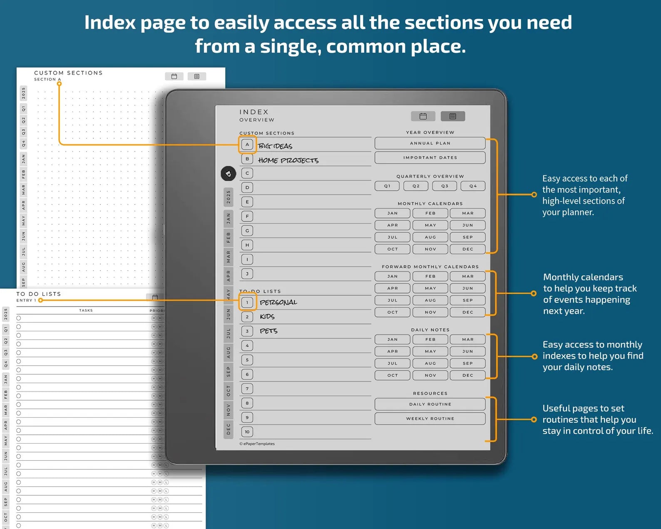Open the Annual Plan button
The width and height of the screenshot is (661, 529).
click(x=430, y=143)
